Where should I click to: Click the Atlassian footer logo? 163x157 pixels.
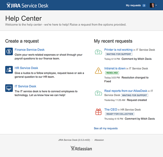(x=81, y=148)
